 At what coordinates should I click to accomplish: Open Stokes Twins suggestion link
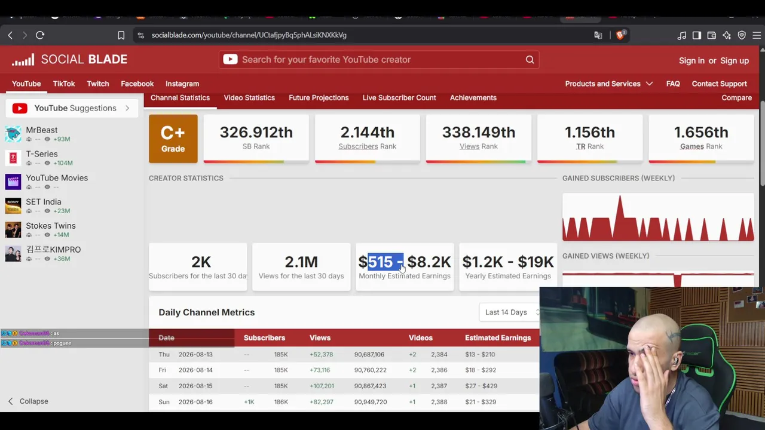(51, 225)
